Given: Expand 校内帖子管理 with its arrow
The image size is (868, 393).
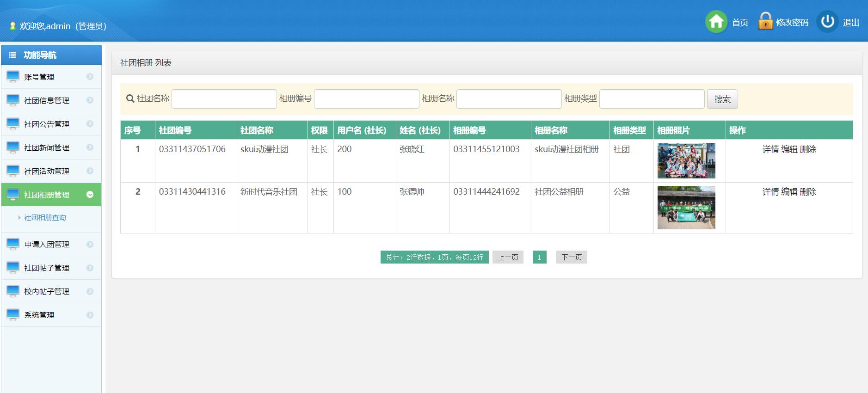Looking at the screenshot, I should coord(90,291).
